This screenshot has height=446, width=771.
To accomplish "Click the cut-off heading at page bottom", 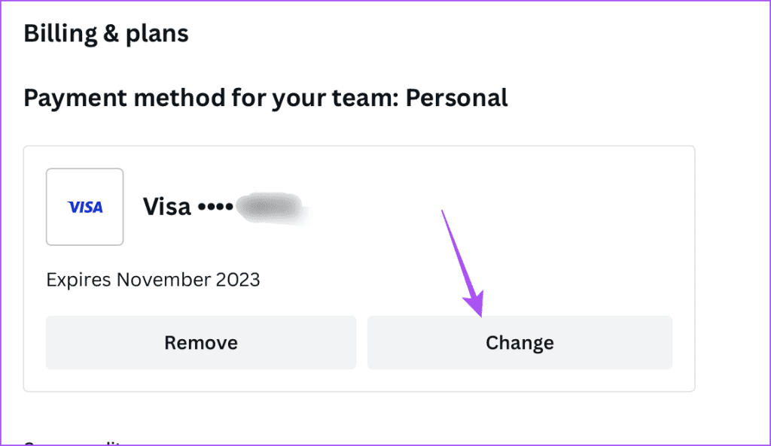I will [74, 443].
